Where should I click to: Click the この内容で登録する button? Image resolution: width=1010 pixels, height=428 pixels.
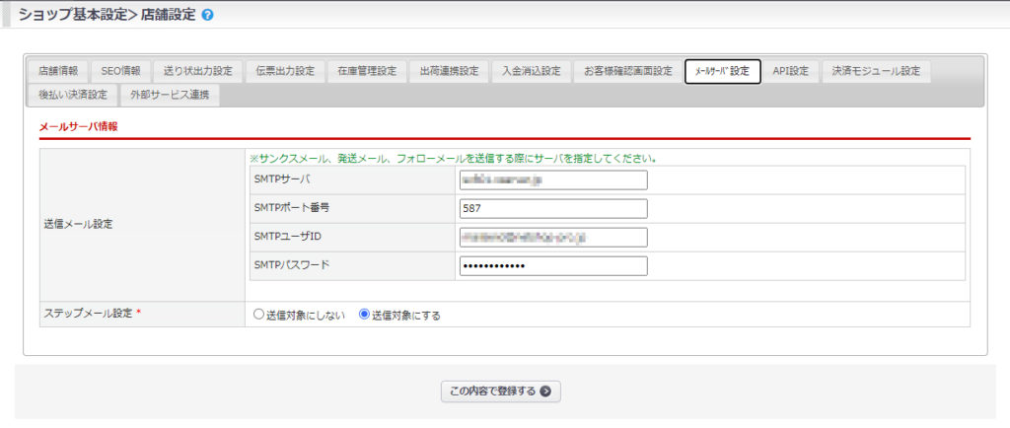point(500,392)
